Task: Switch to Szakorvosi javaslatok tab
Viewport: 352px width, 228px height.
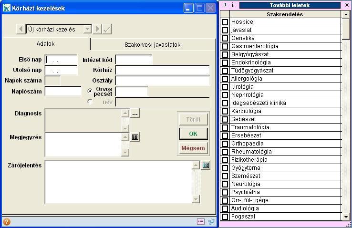Action: point(152,44)
